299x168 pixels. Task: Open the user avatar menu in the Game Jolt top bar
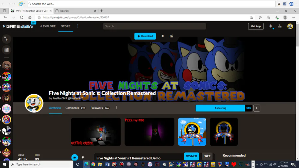tap(290, 26)
